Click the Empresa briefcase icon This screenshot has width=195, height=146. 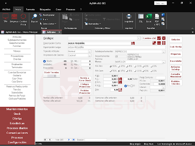pyautogui.click(x=14, y=18)
